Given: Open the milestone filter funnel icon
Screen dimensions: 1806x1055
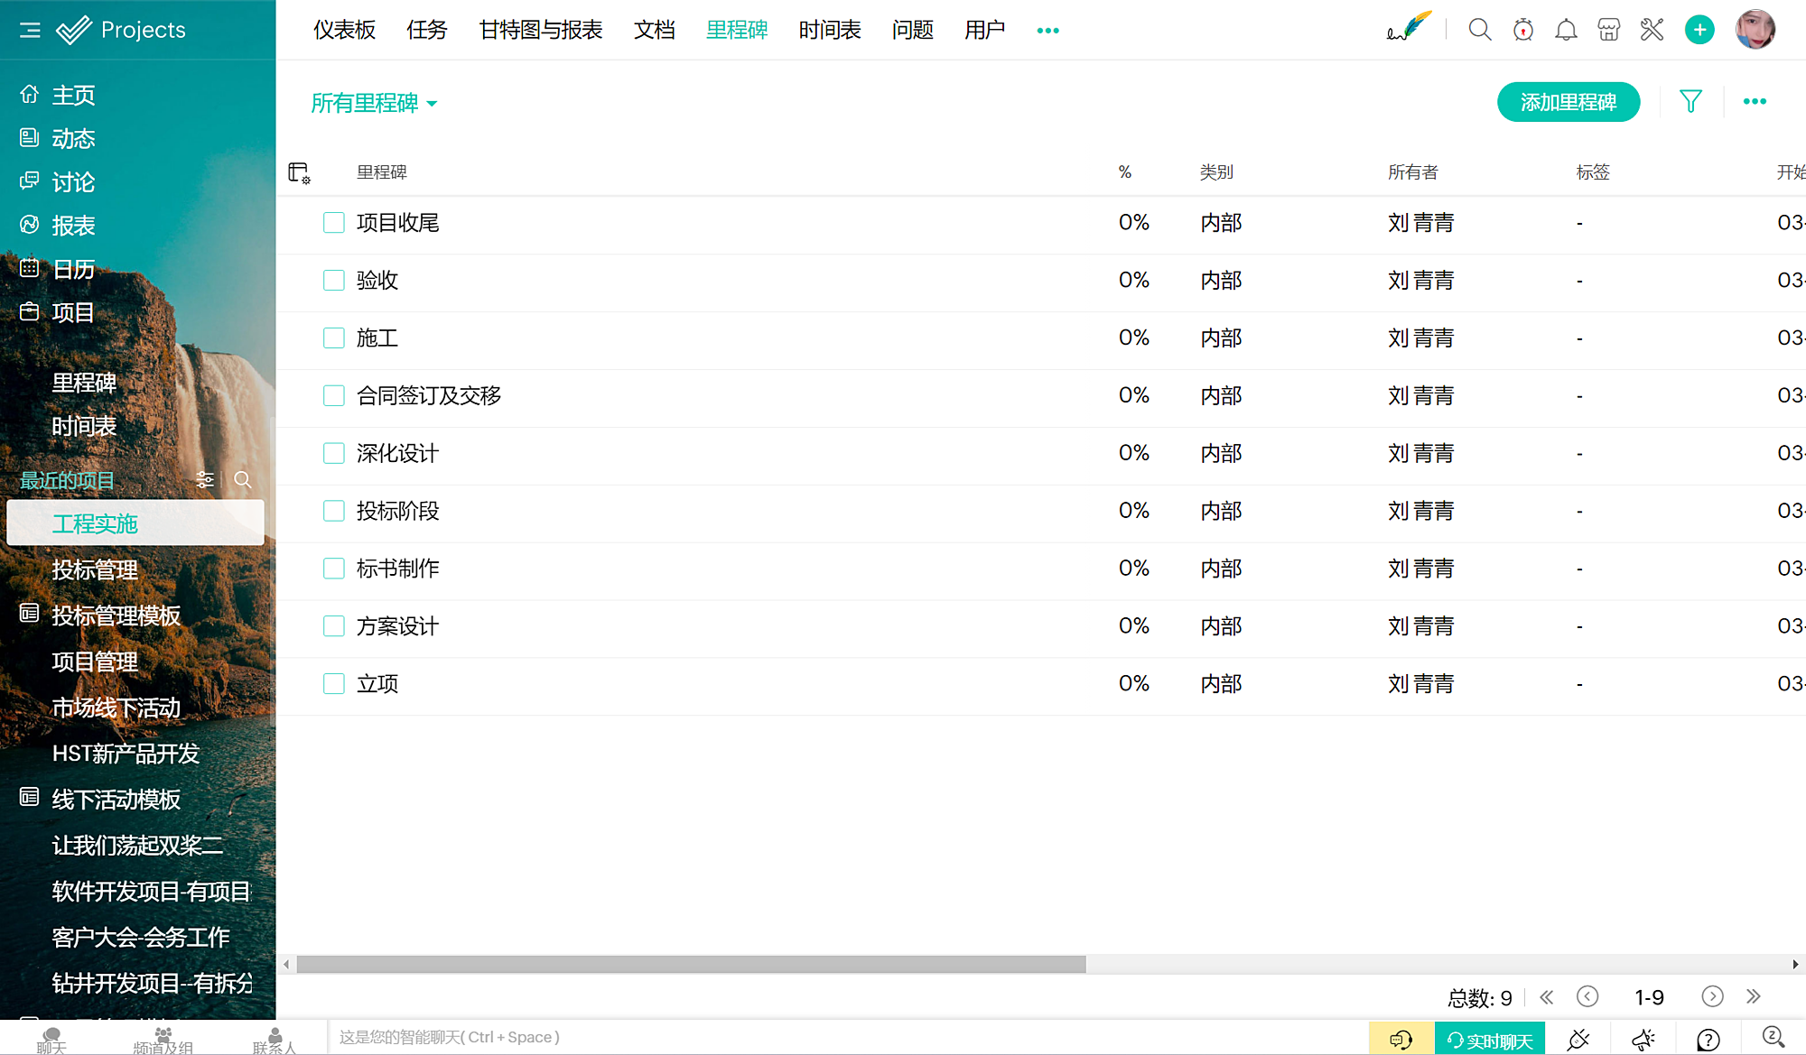Looking at the screenshot, I should pos(1690,101).
